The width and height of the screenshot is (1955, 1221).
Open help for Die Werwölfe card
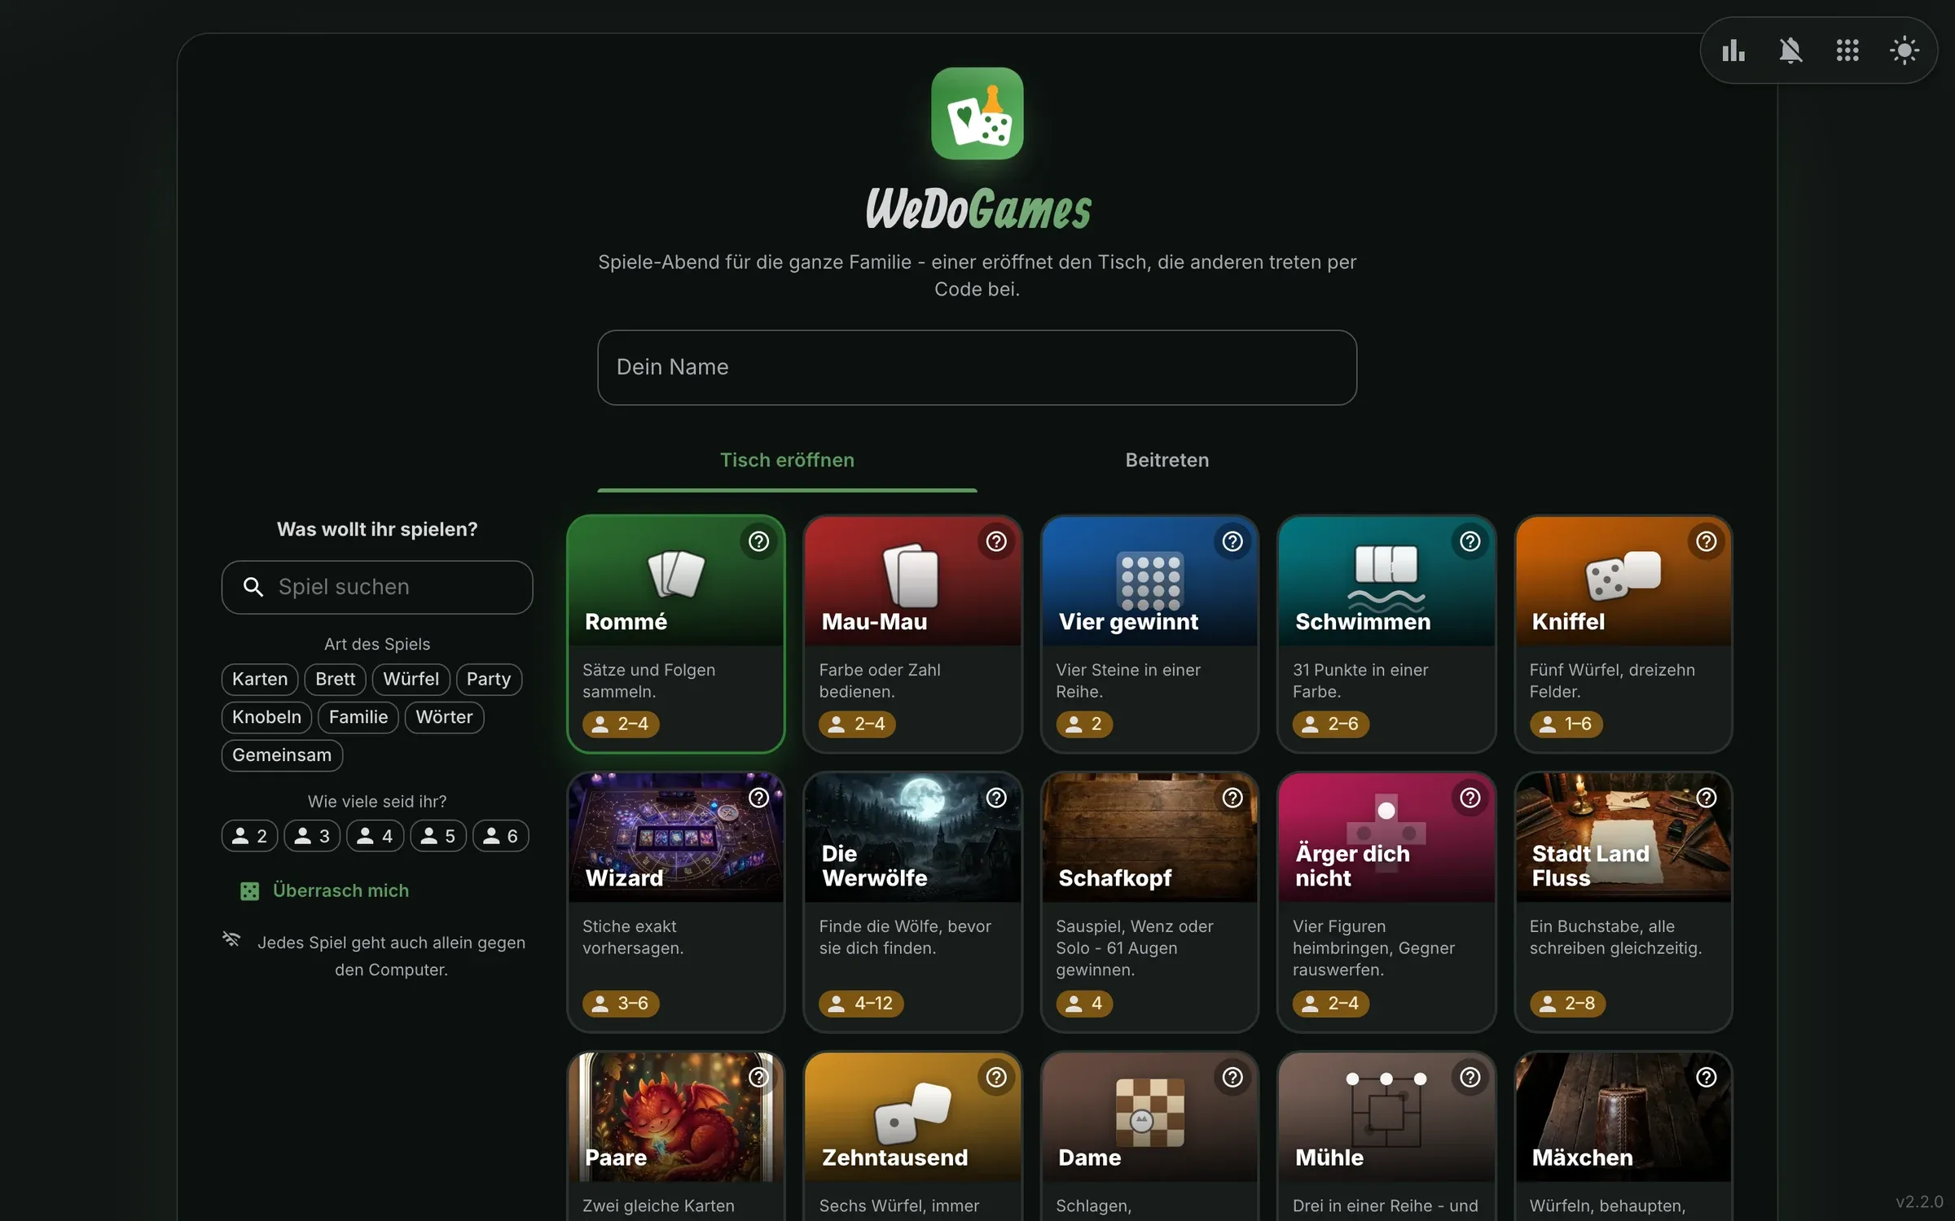[x=995, y=798]
